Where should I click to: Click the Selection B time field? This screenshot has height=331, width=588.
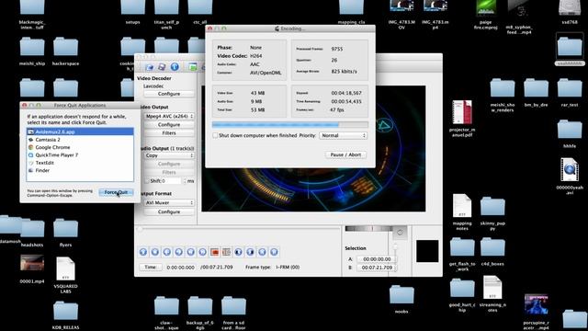click(x=377, y=268)
